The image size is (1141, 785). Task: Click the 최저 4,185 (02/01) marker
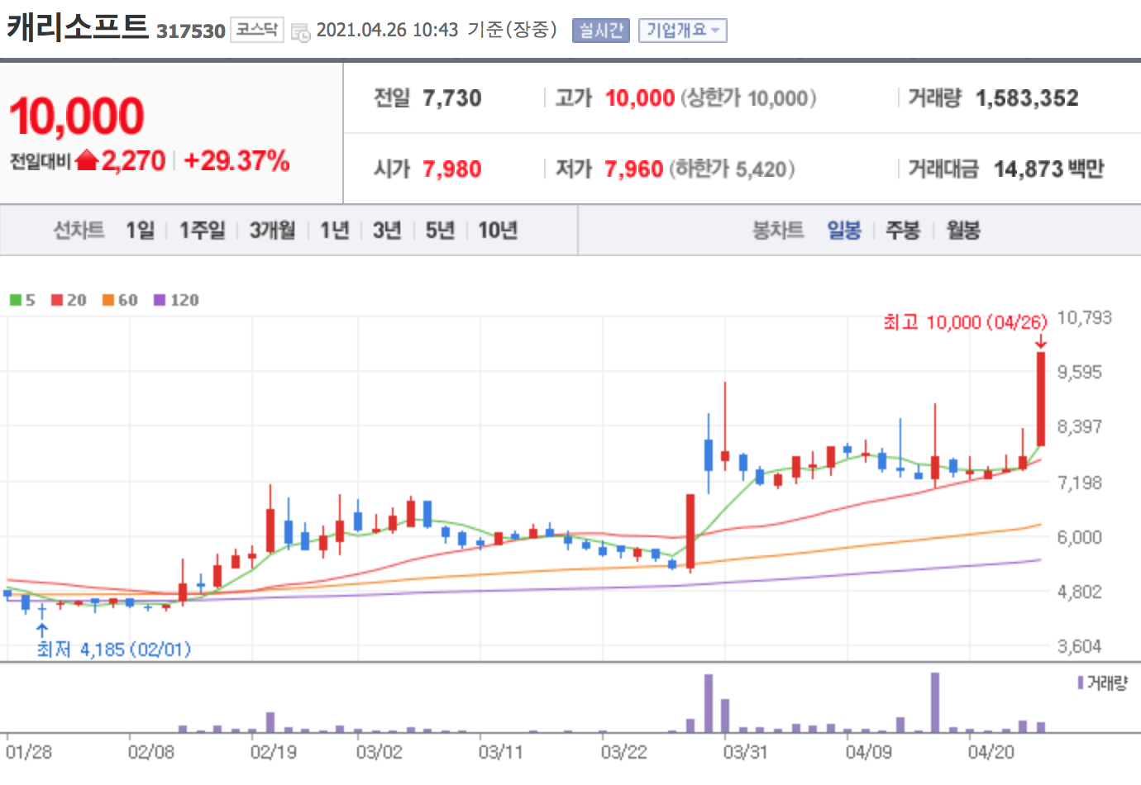[x=114, y=649]
